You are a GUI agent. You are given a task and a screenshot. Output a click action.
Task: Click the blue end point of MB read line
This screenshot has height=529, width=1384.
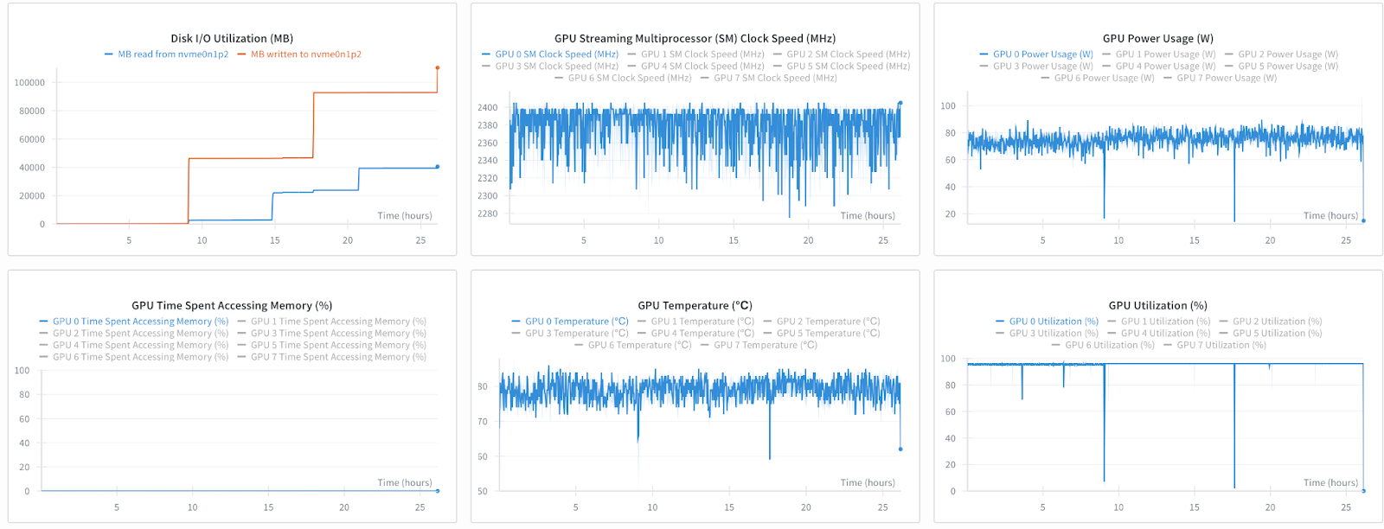click(438, 167)
